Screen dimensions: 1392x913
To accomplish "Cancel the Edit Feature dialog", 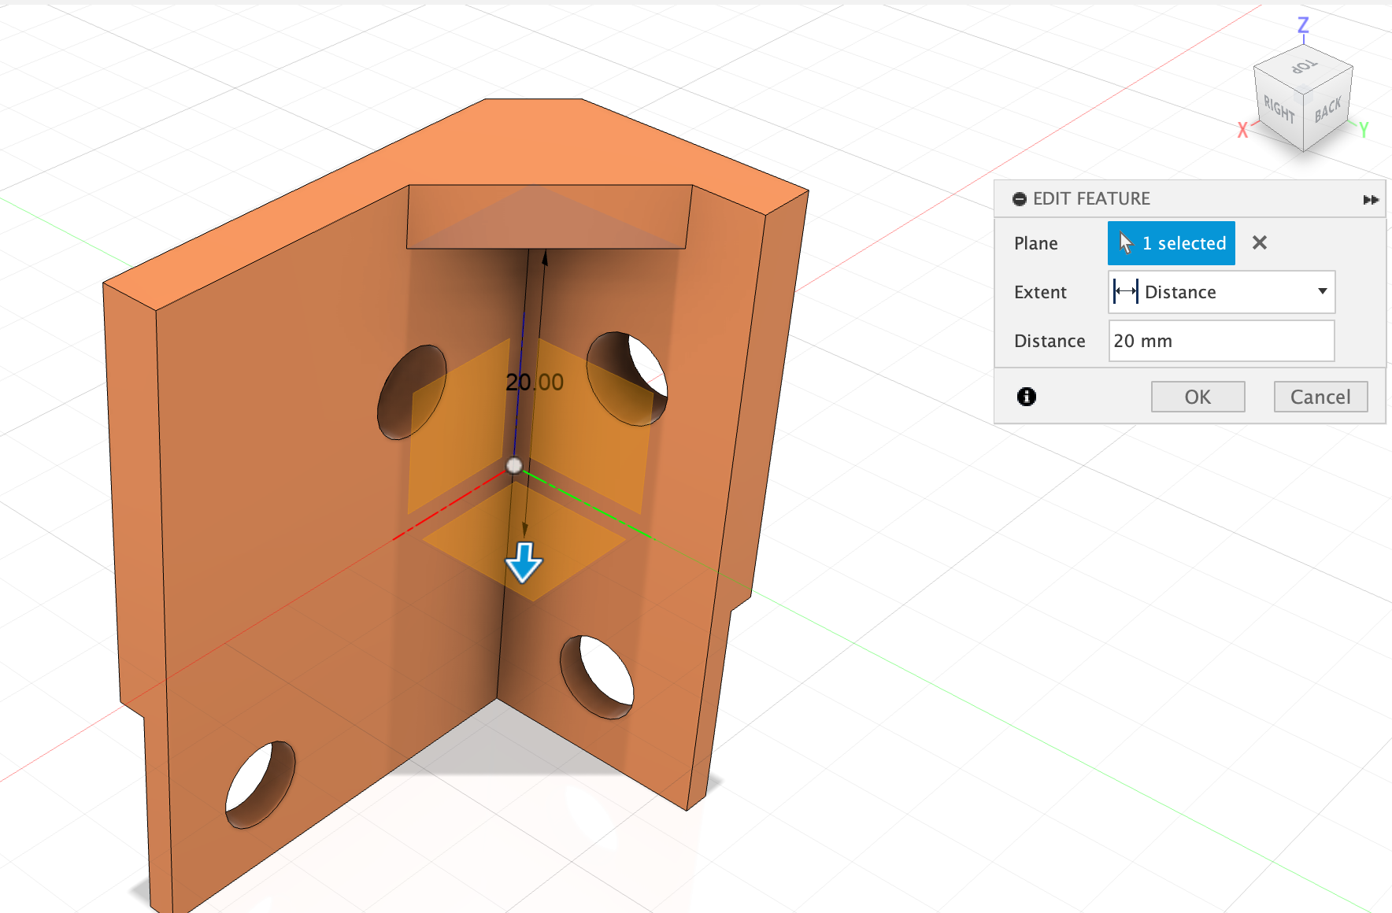I will 1320,397.
